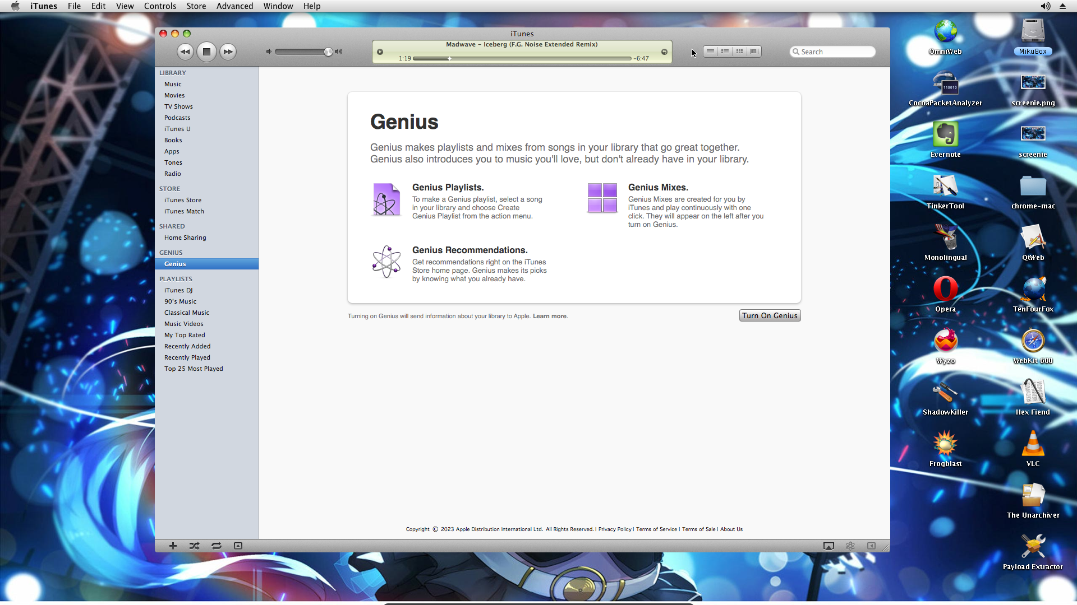
Task: Toggle shuffle playback
Action: (x=194, y=546)
